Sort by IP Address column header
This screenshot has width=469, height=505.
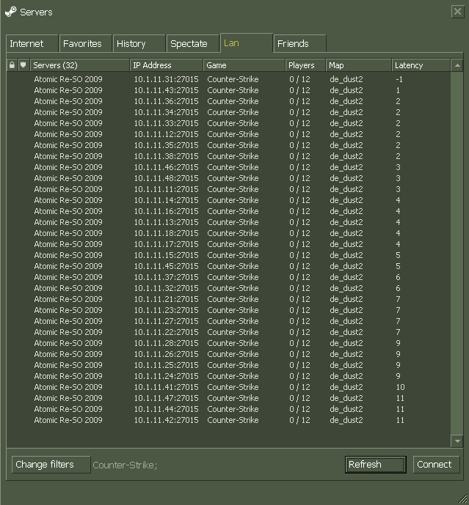point(167,65)
